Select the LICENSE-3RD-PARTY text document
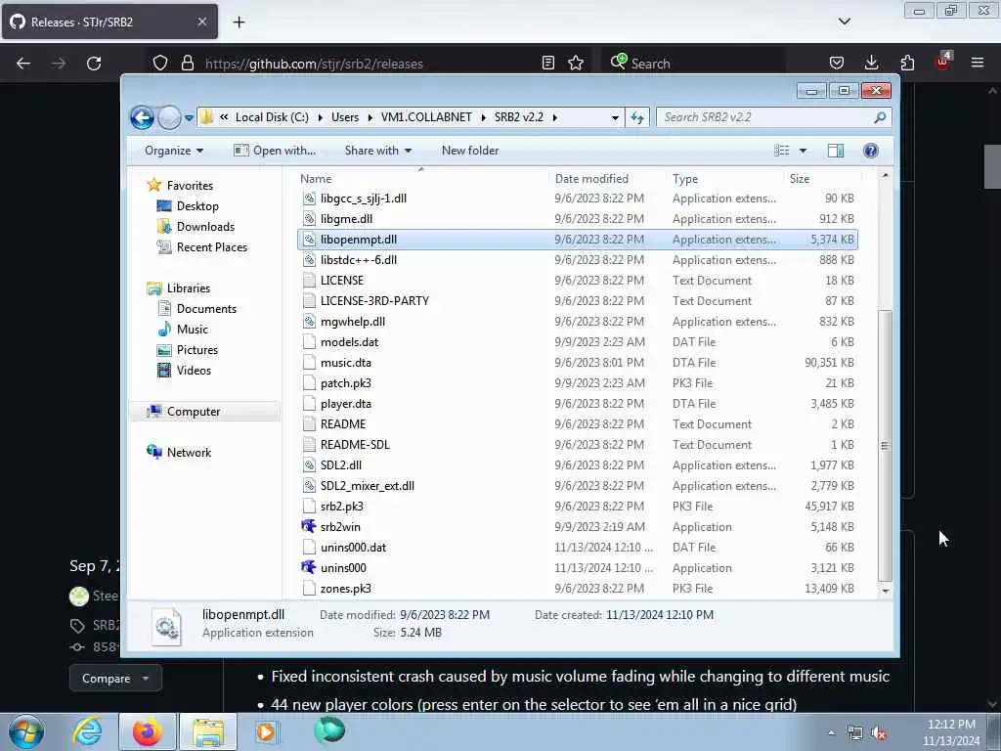 point(578,301)
